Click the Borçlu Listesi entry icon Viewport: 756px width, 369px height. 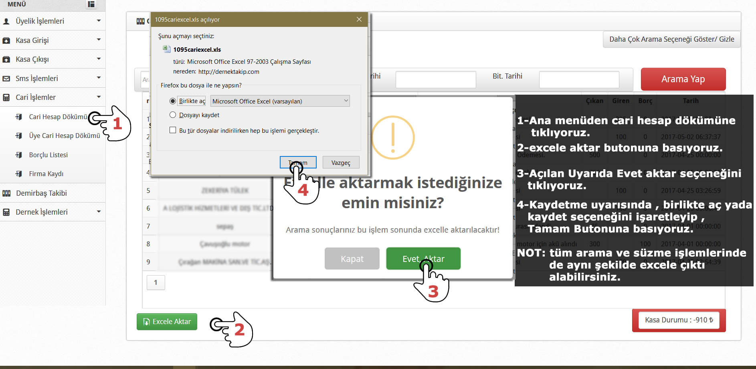coord(19,155)
